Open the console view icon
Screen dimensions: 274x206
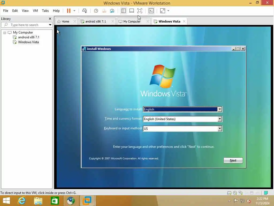click(151, 11)
